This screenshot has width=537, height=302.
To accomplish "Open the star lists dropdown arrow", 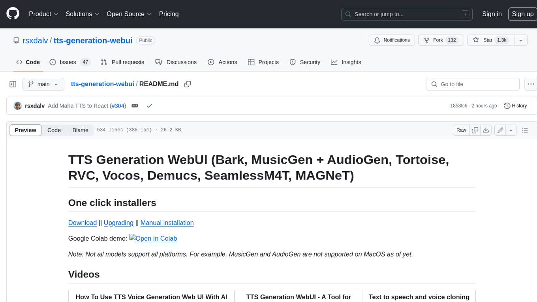I will [x=521, y=40].
